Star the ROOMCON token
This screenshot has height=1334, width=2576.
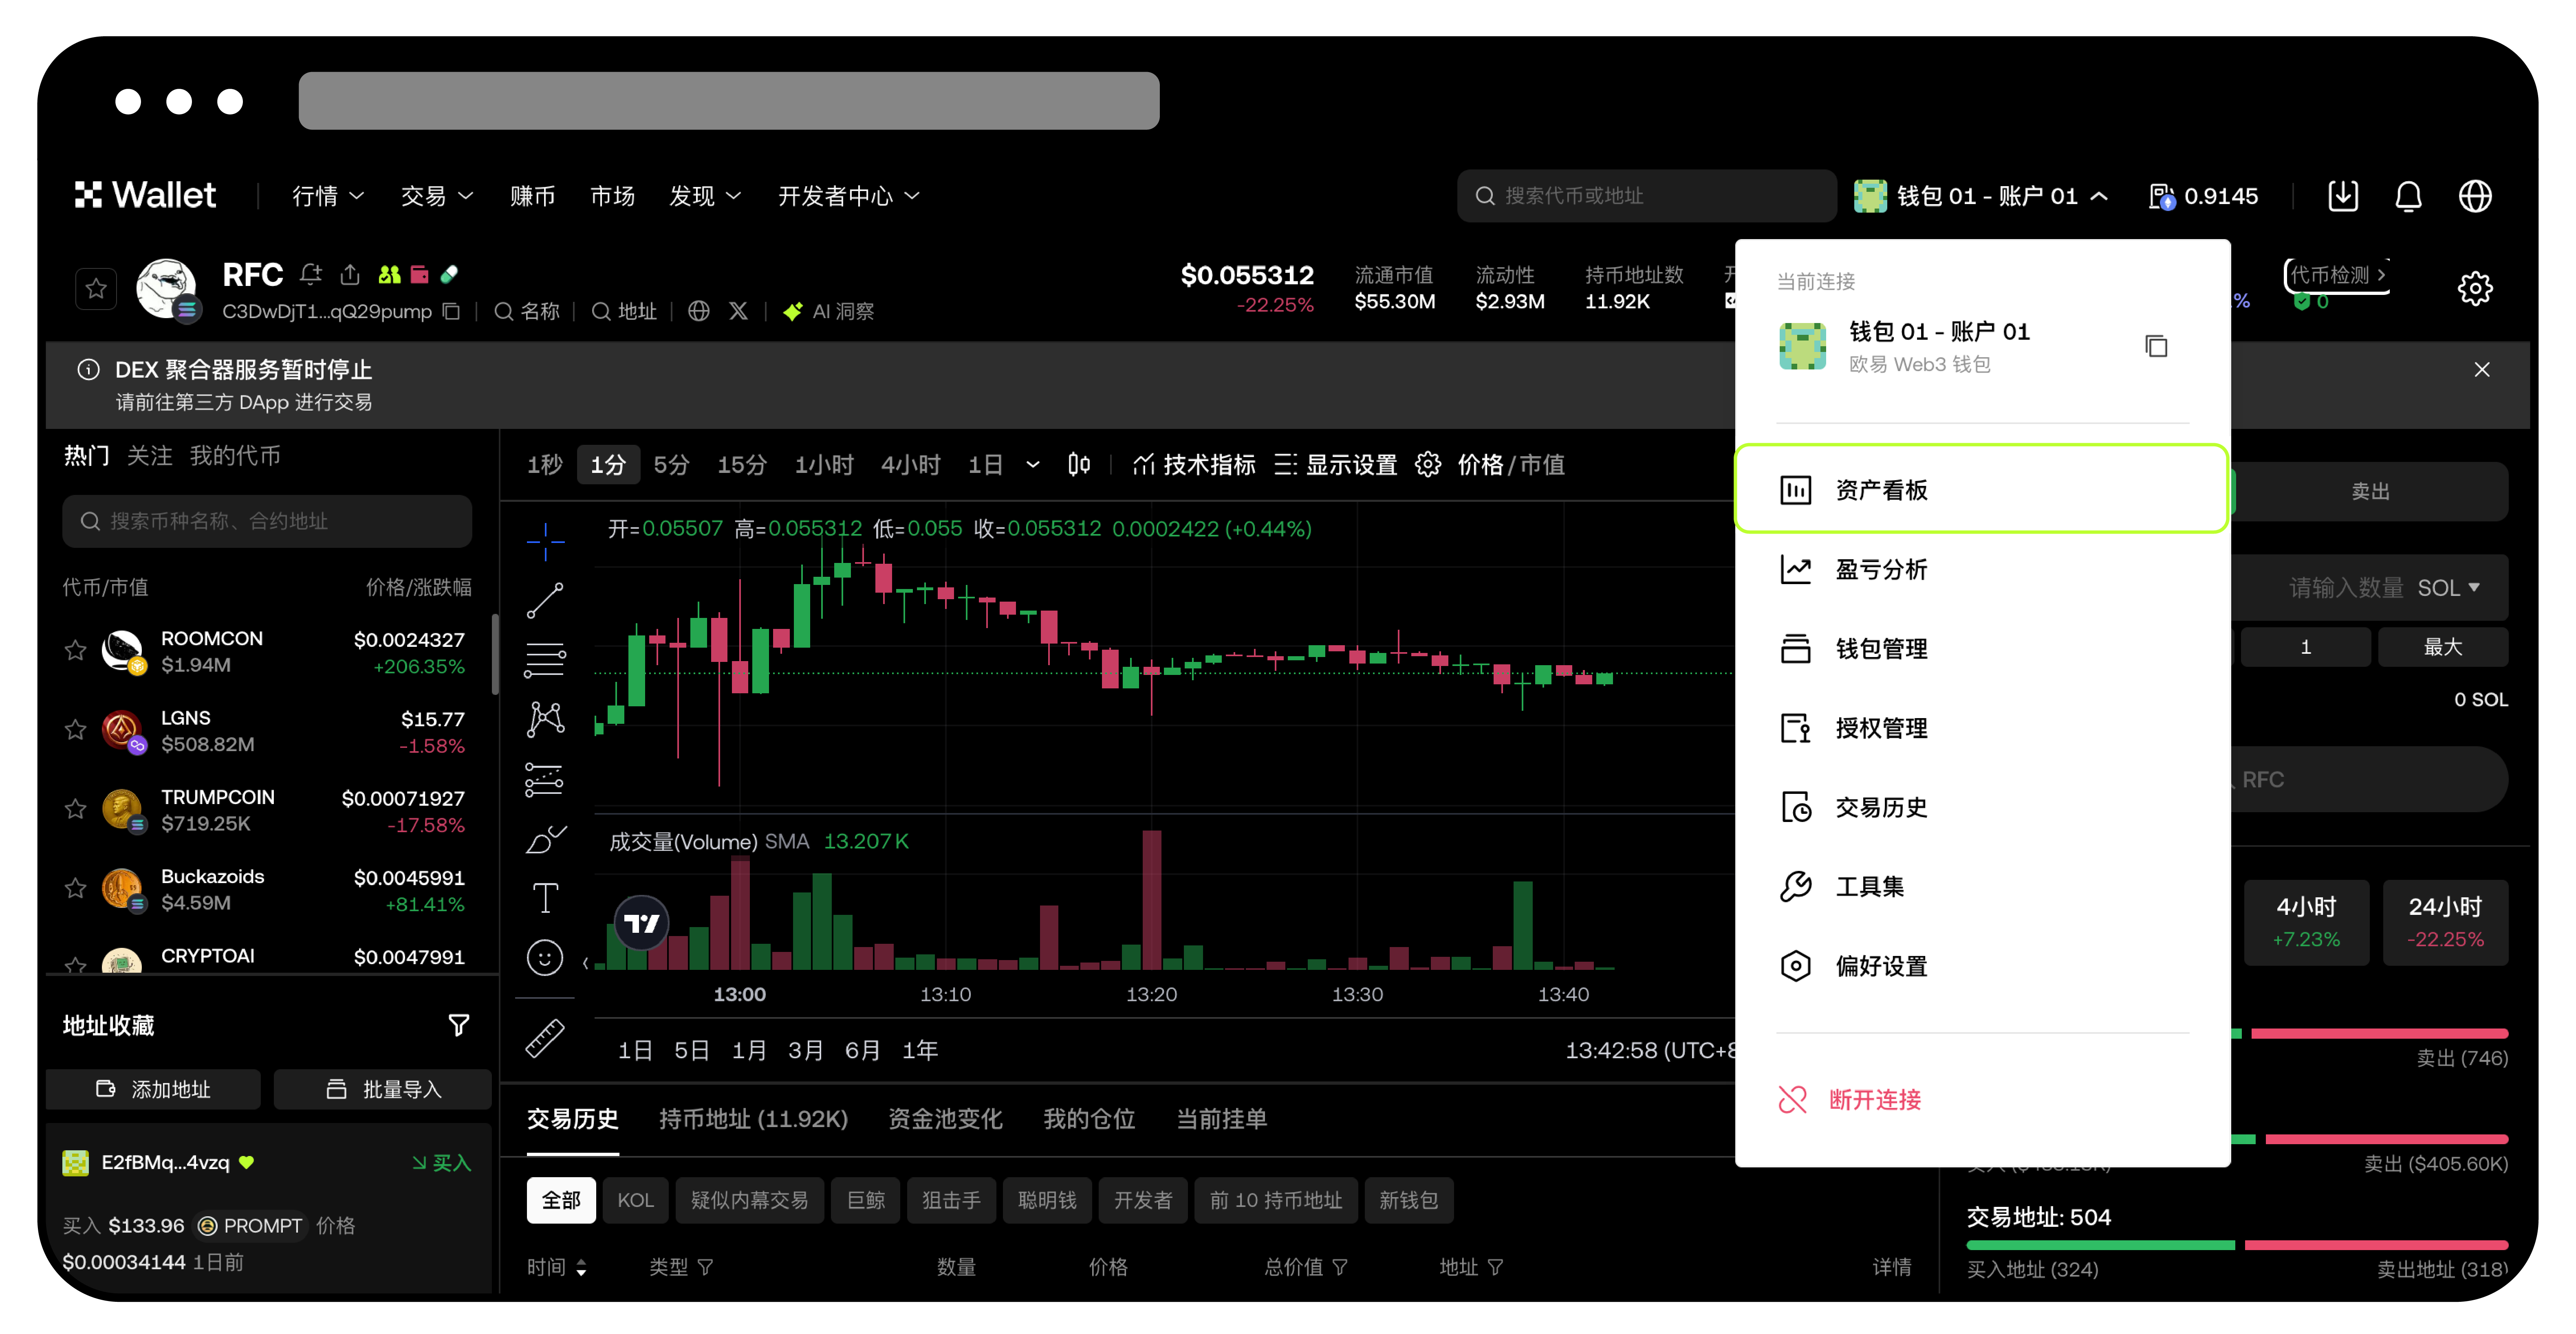click(76, 651)
